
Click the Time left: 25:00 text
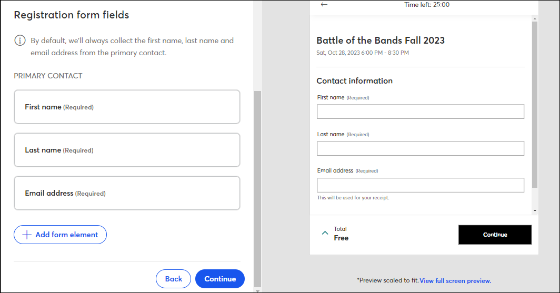coord(427,5)
